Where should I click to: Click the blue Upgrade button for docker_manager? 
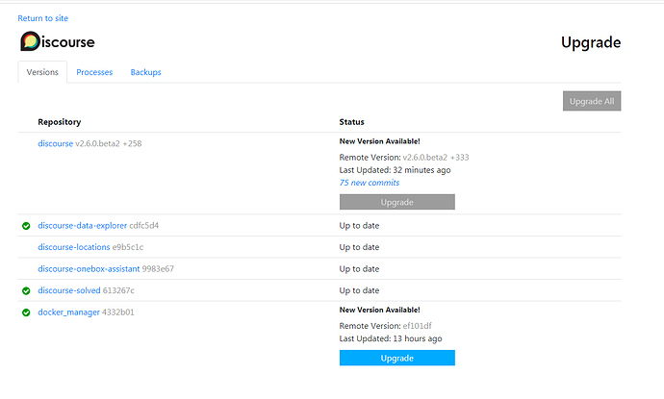click(396, 358)
